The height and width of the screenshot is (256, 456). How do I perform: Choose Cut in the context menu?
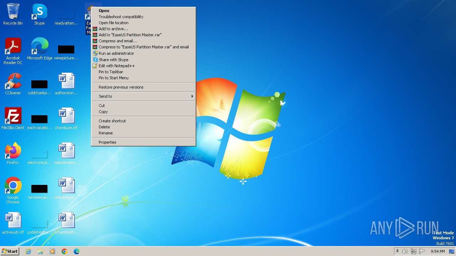[x=144, y=106]
